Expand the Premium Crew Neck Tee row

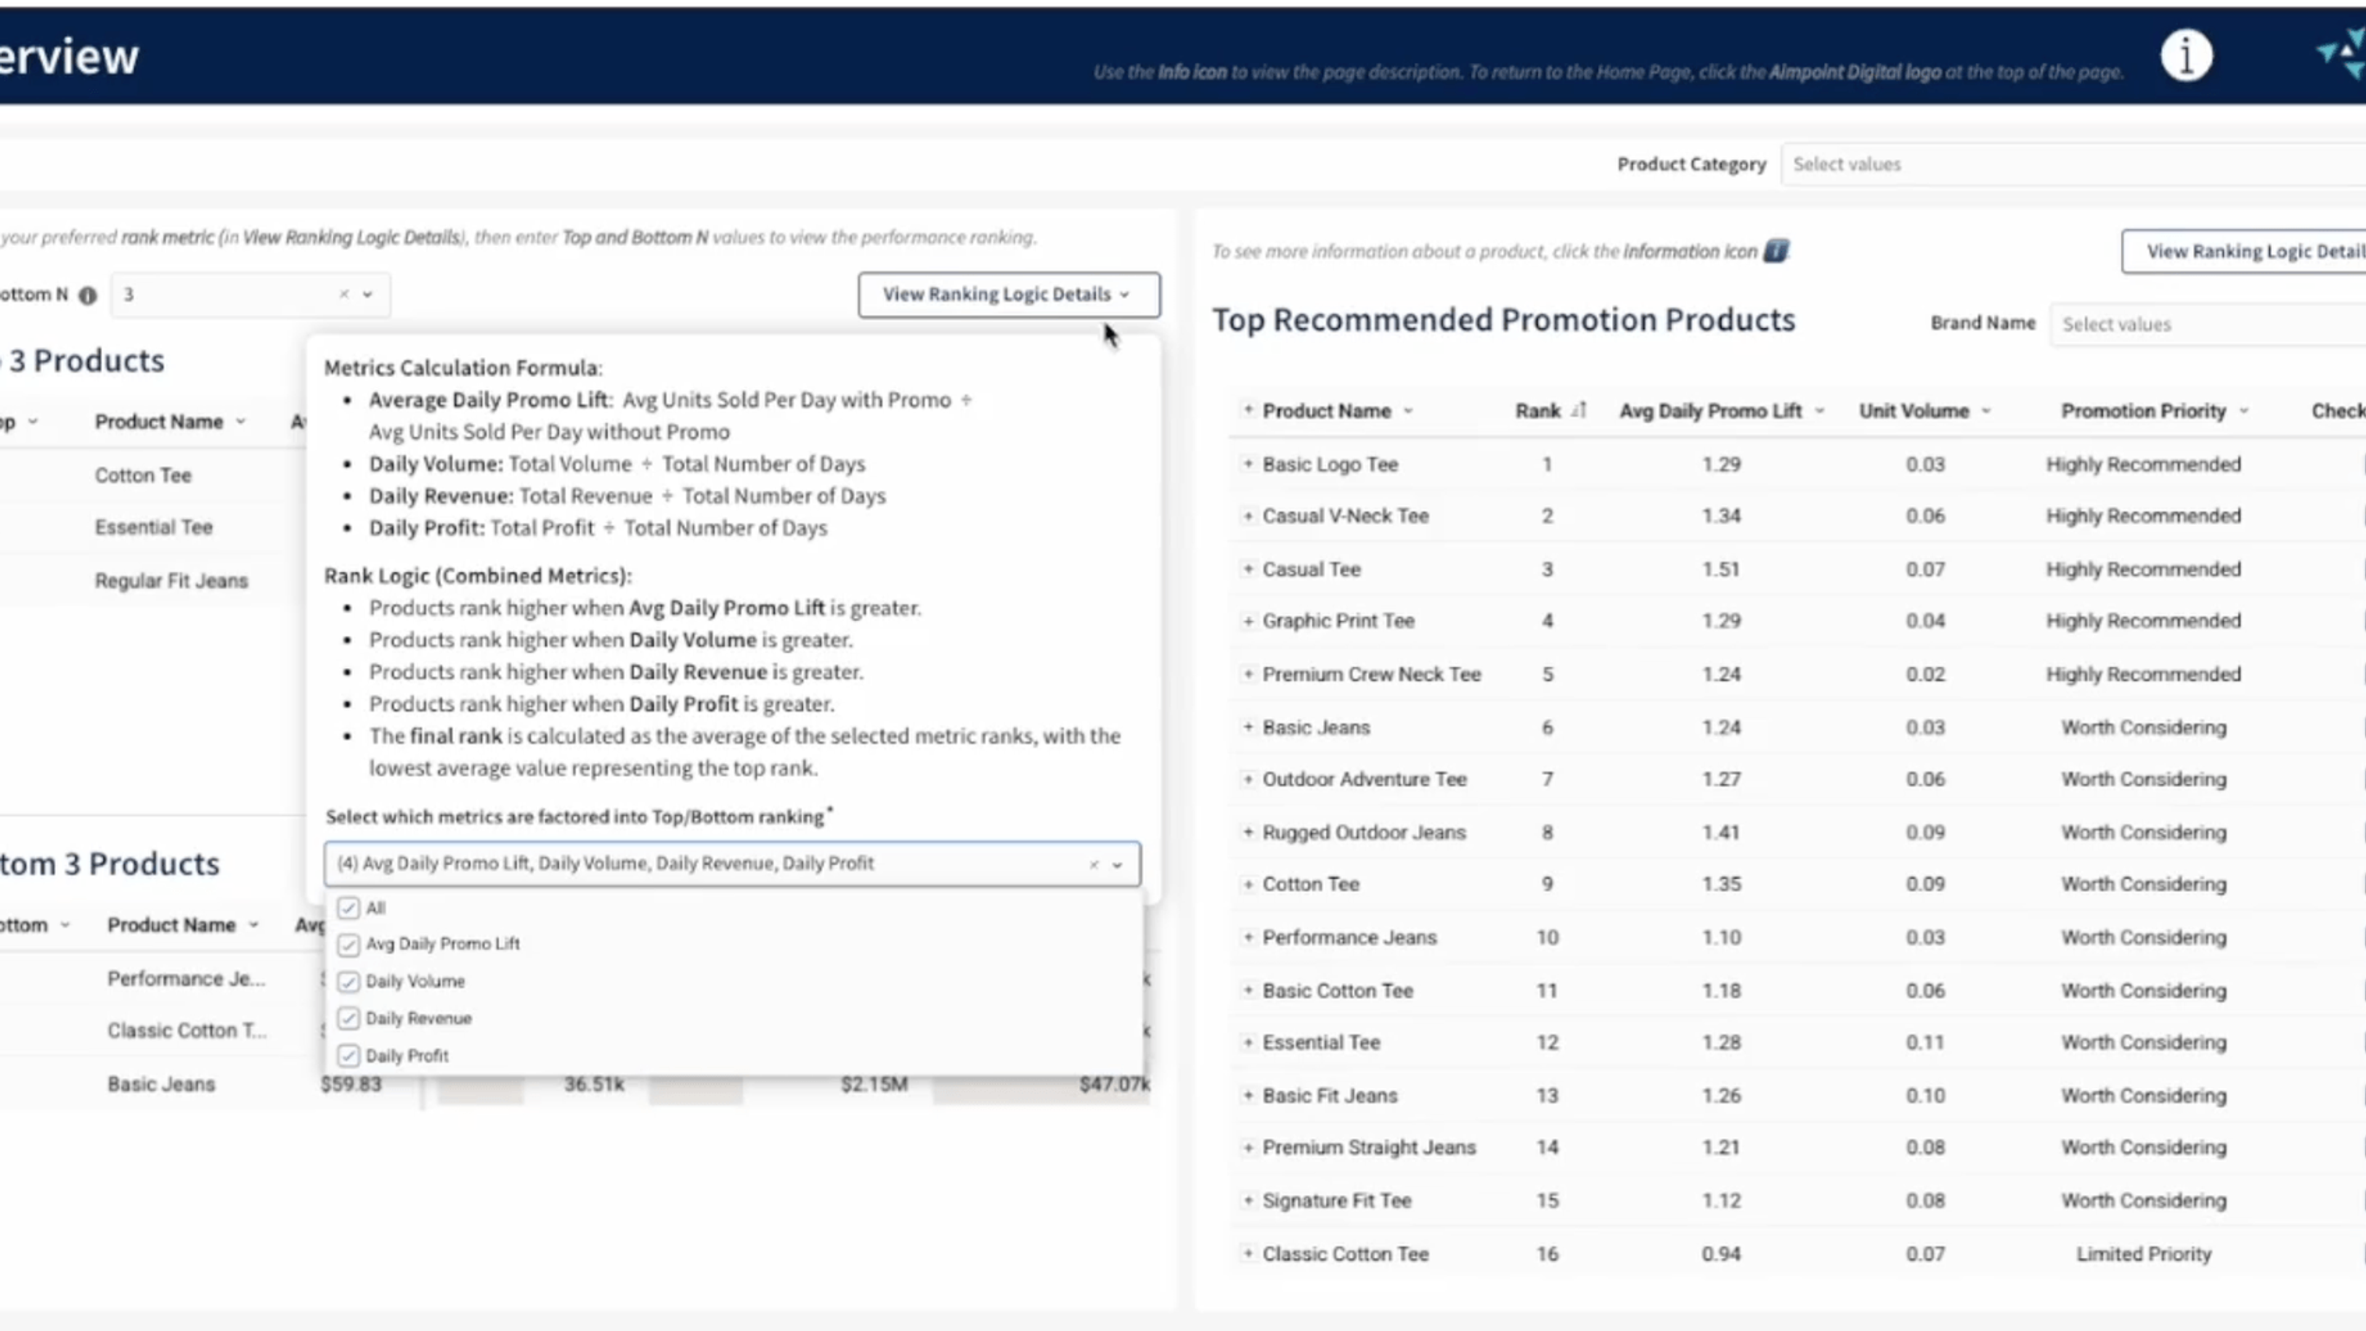(x=1247, y=674)
